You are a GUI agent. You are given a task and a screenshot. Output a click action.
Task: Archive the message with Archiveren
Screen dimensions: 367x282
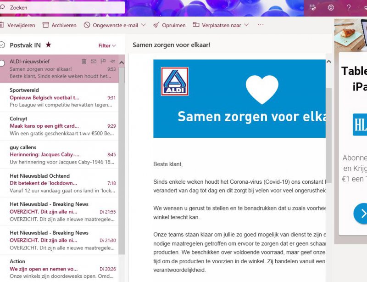coord(59,25)
